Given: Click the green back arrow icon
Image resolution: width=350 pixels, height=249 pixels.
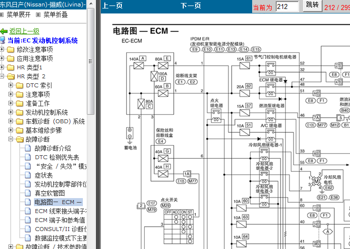Looking at the screenshot, I should (4, 31).
